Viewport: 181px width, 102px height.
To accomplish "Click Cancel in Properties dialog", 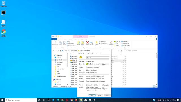I will pyautogui.click(x=100, y=95).
